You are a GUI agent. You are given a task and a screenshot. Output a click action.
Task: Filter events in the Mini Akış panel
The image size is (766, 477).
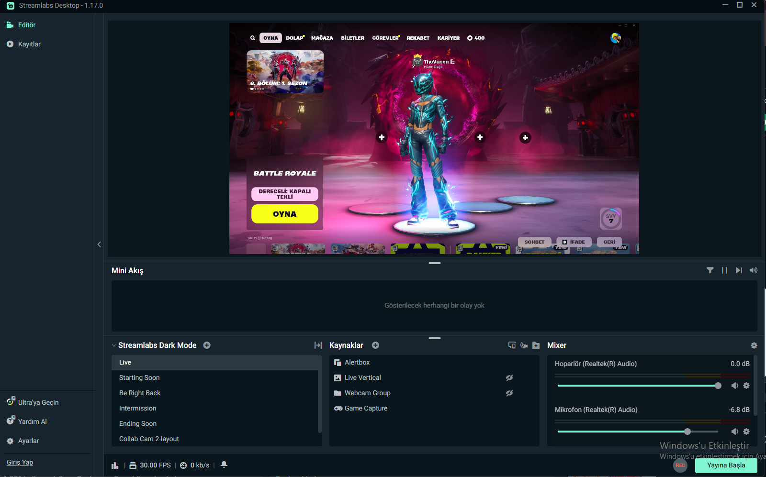pyautogui.click(x=710, y=270)
